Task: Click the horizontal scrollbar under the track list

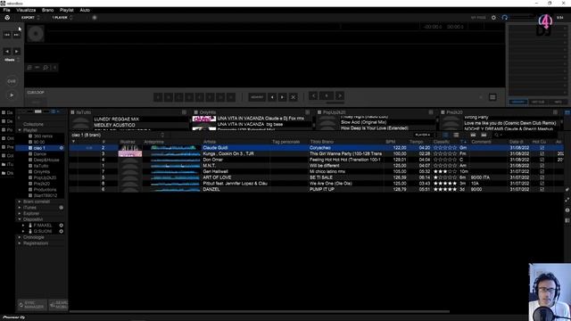Action: point(260,311)
